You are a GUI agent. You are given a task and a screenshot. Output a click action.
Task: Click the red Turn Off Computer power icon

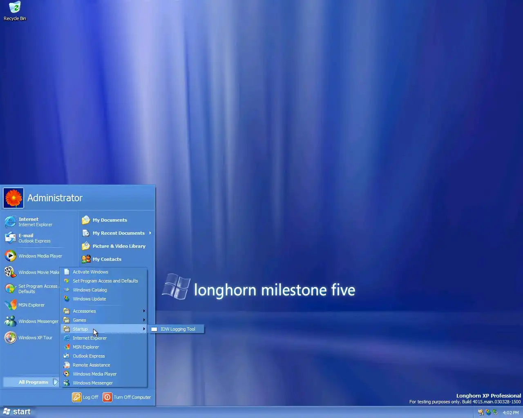point(107,397)
